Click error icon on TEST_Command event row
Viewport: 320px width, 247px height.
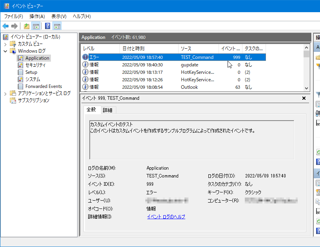85,57
